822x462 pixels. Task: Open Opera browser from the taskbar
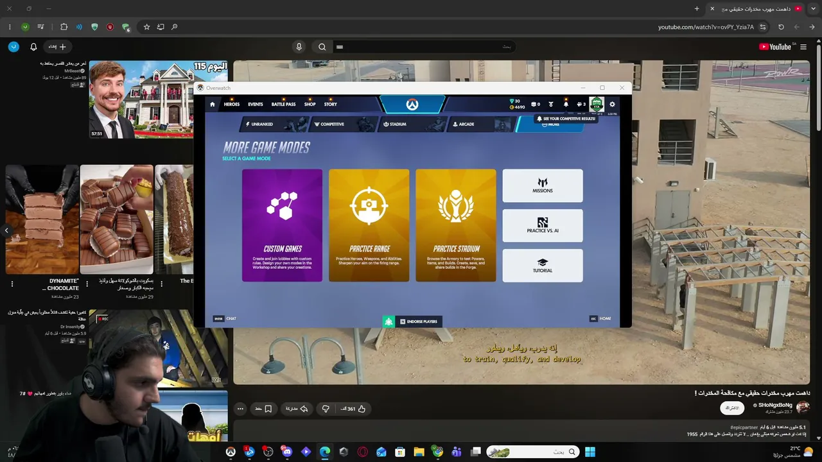(362, 452)
